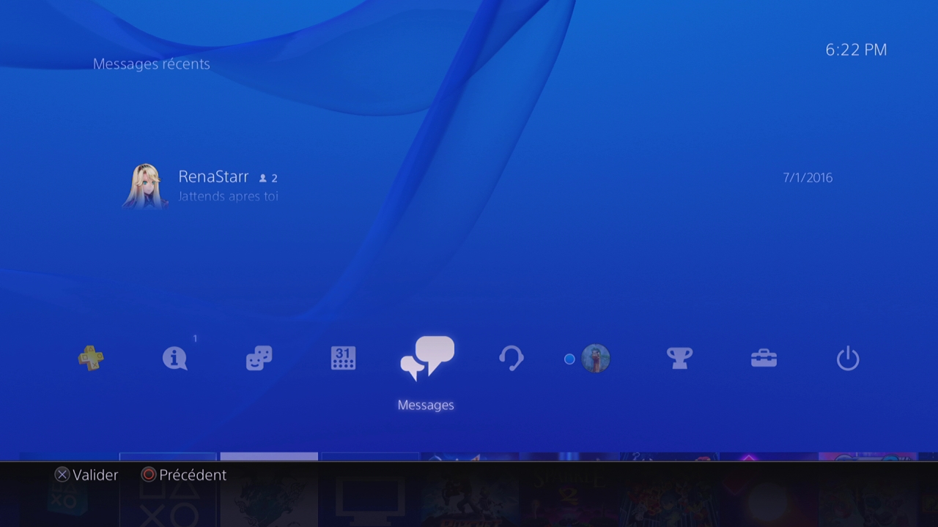Open RenaStarr's avatar in recent messages

[144, 186]
